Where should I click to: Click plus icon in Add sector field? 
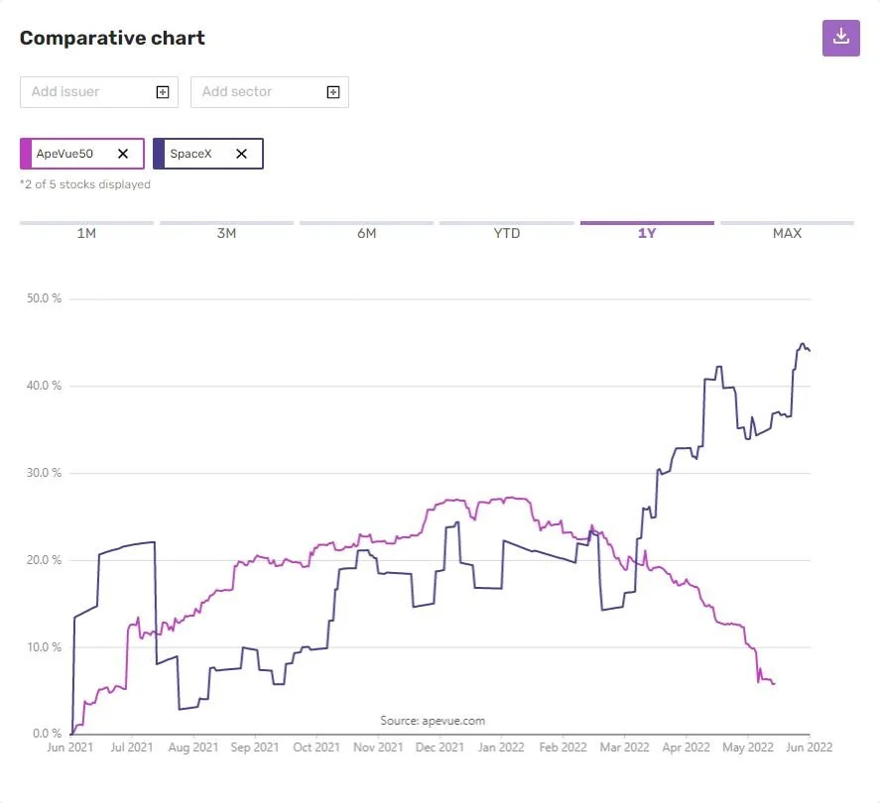(x=333, y=92)
